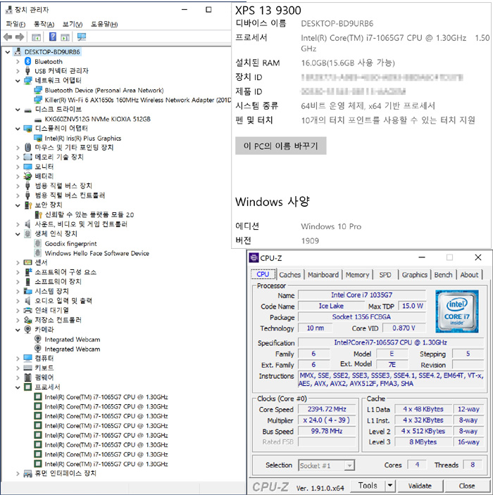Click the 시스템 장치 category icon
The image size is (493, 497).
point(28,291)
